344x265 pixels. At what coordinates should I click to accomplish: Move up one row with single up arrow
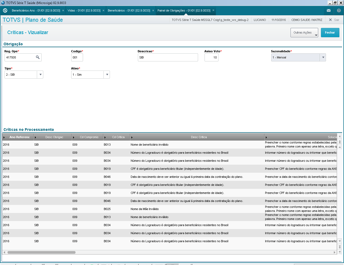(x=340, y=147)
